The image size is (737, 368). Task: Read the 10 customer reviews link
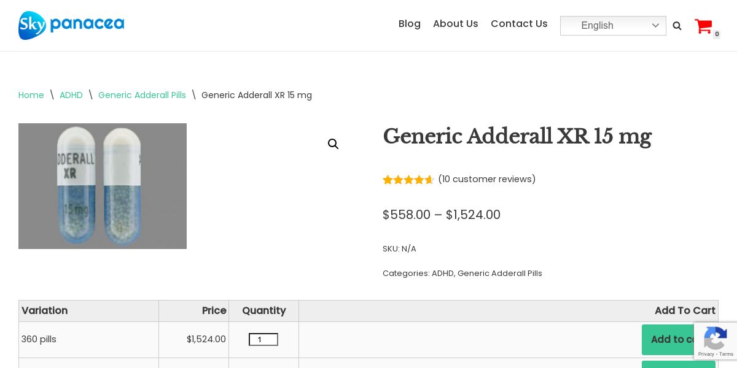(x=487, y=179)
